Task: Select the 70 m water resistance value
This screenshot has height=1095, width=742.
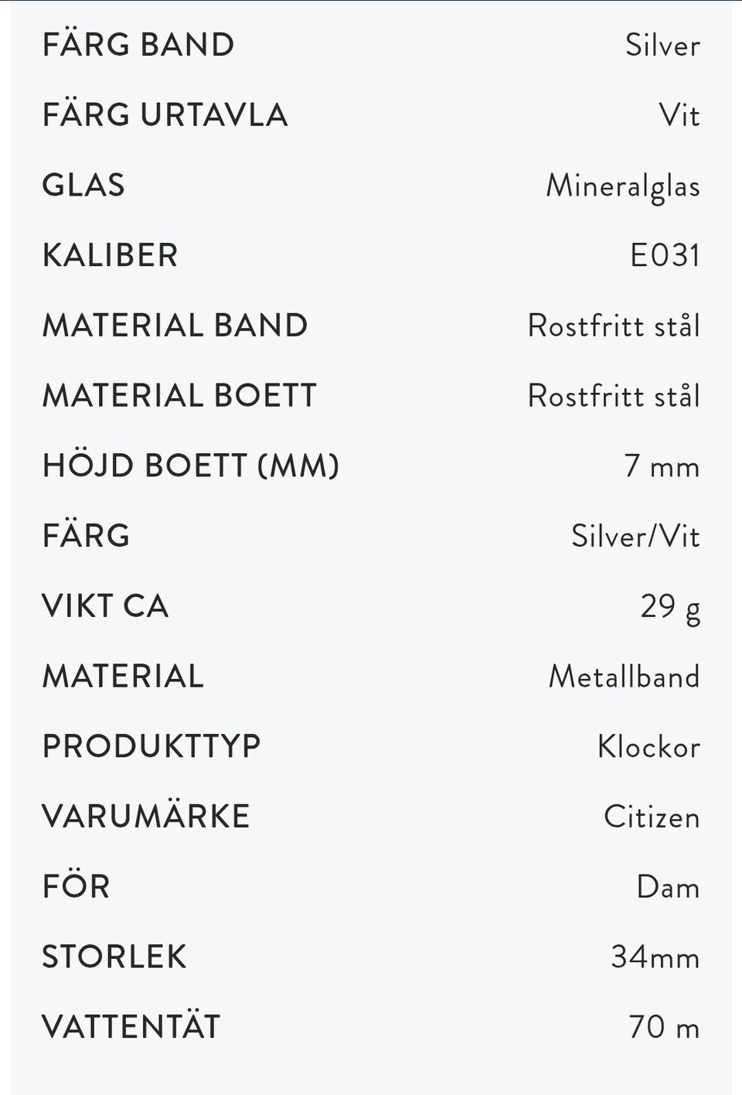Action: pyautogui.click(x=664, y=1028)
